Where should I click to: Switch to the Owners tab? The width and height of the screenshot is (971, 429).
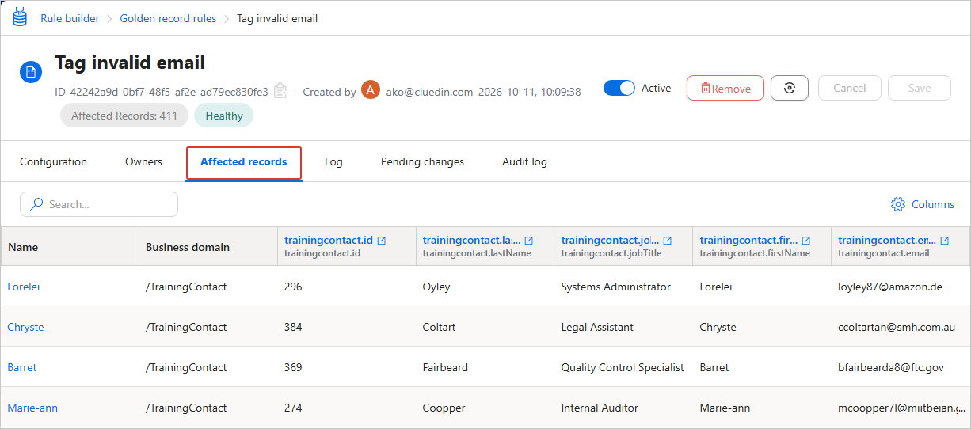click(x=143, y=161)
